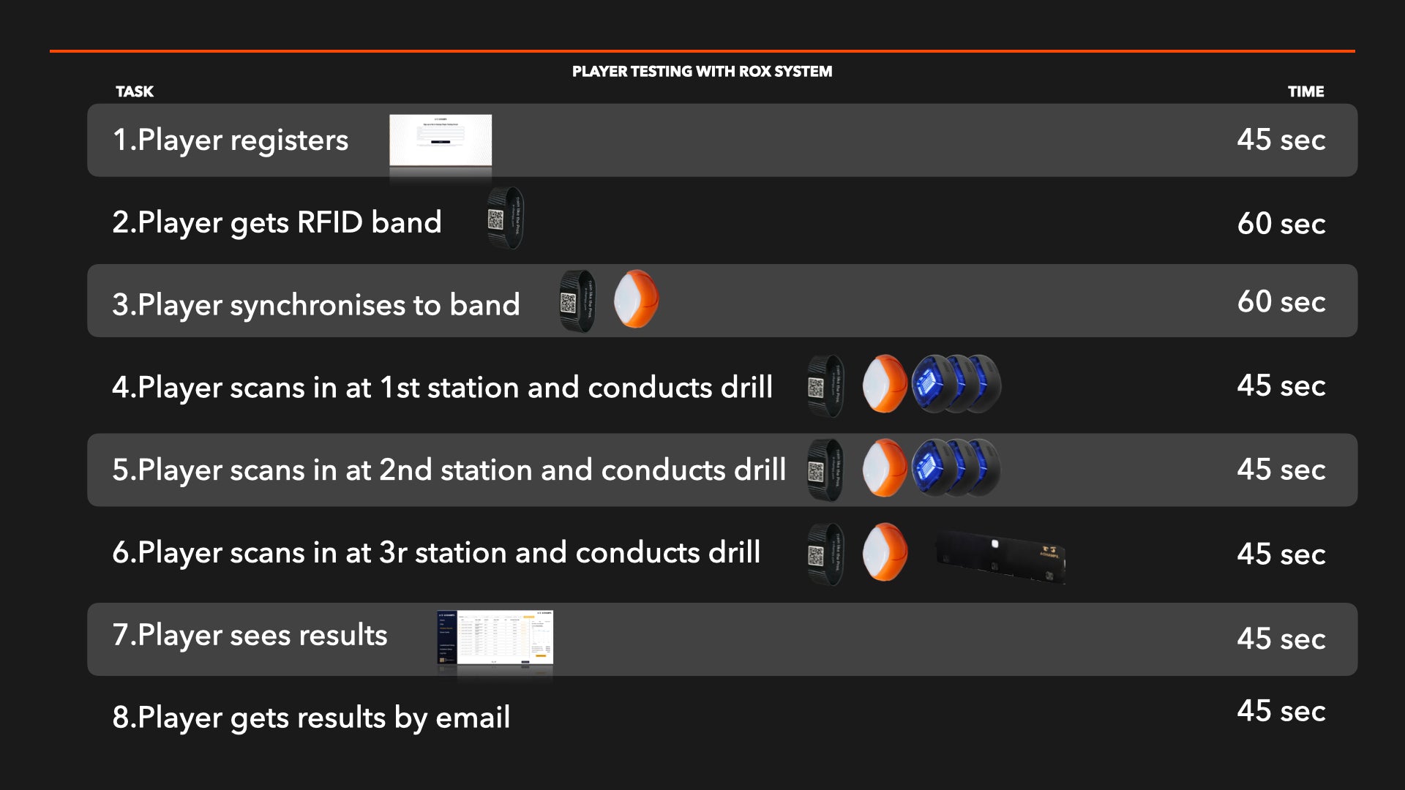
Task: Click 'Player gets RFID band' text
Action: [277, 222]
